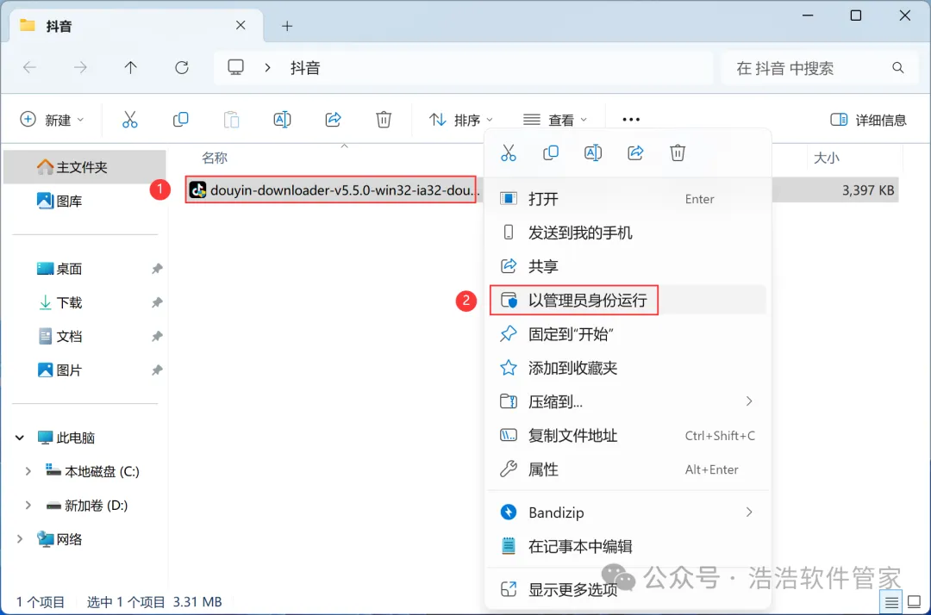Open a new tab with plus button
Viewport: 931px width, 615px height.
(287, 26)
